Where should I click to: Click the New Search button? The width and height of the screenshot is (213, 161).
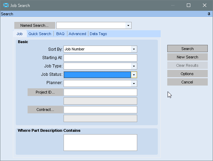[187, 57]
